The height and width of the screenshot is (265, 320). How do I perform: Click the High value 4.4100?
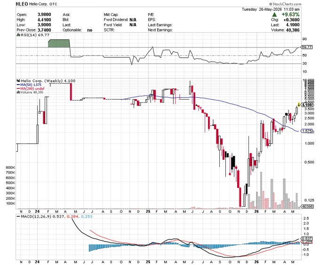(44, 20)
